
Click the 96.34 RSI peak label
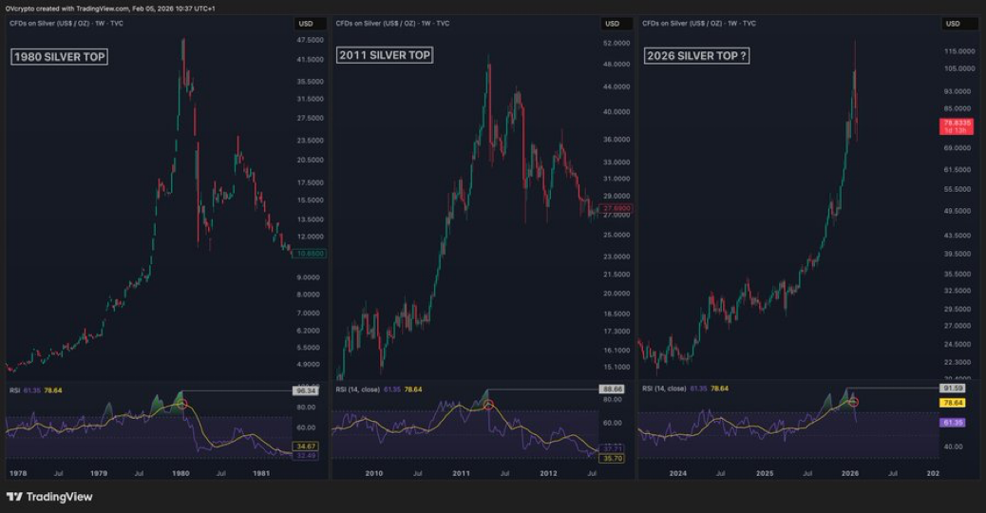306,391
